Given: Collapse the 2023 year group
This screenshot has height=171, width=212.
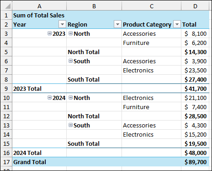Looking at the screenshot, I should 49,33.
